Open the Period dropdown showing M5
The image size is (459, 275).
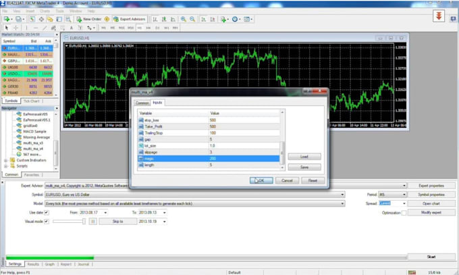pos(404,195)
